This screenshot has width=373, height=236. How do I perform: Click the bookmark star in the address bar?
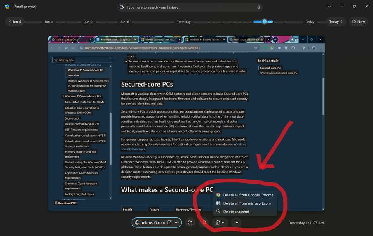click(x=255, y=48)
